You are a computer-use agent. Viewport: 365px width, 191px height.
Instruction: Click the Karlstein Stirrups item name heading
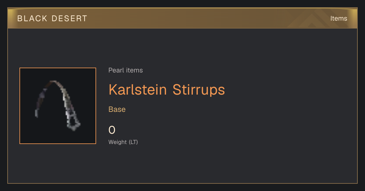coord(167,90)
